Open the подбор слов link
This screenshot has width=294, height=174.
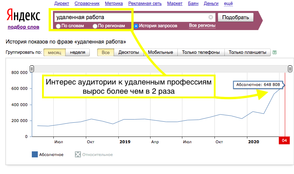pos(23,27)
